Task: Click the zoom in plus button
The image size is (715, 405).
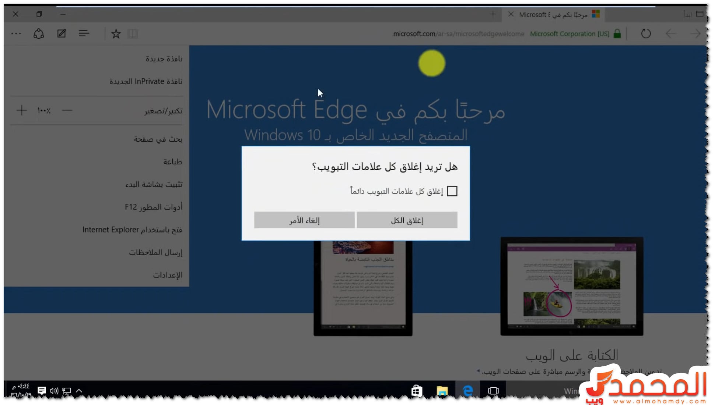Action: 22,110
